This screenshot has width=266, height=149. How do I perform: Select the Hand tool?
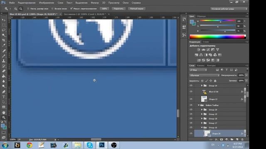pos(4,112)
